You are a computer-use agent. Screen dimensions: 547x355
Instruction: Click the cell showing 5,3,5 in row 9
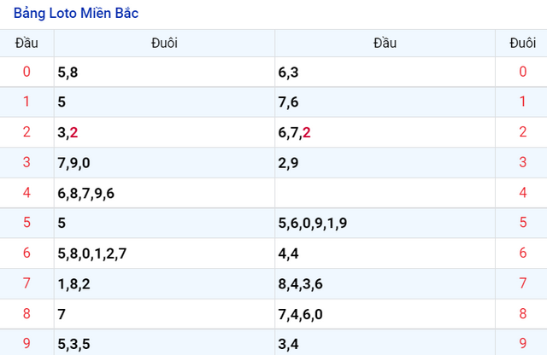[x=164, y=342]
